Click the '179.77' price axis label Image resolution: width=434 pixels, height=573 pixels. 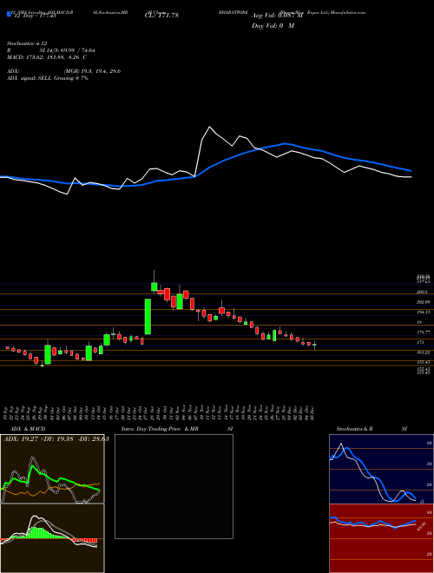(x=423, y=333)
